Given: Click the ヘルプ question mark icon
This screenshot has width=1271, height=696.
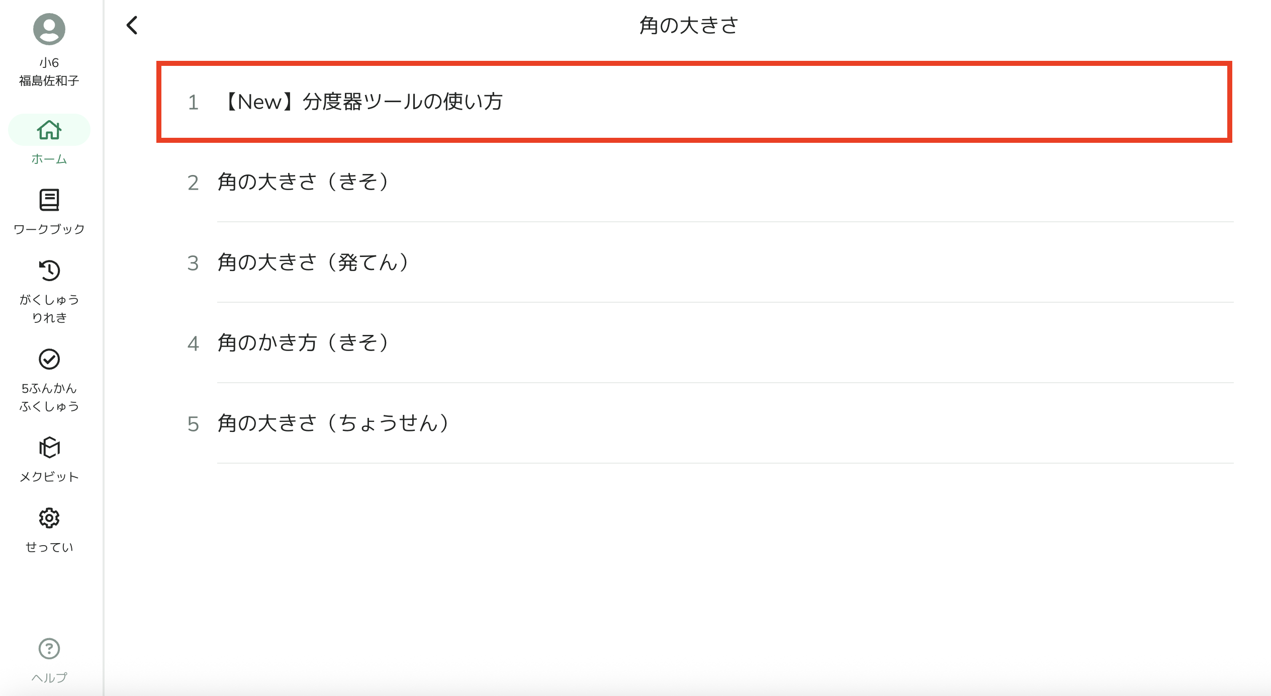Looking at the screenshot, I should coord(49,649).
